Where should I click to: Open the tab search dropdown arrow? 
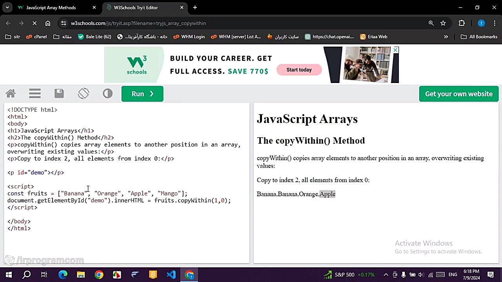[x=7, y=7]
